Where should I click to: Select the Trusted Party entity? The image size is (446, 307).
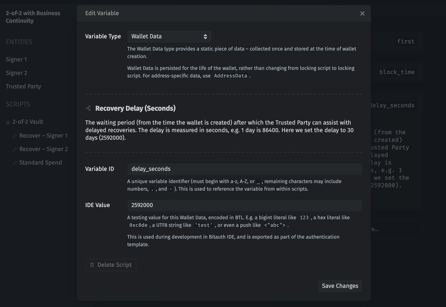tap(23, 86)
